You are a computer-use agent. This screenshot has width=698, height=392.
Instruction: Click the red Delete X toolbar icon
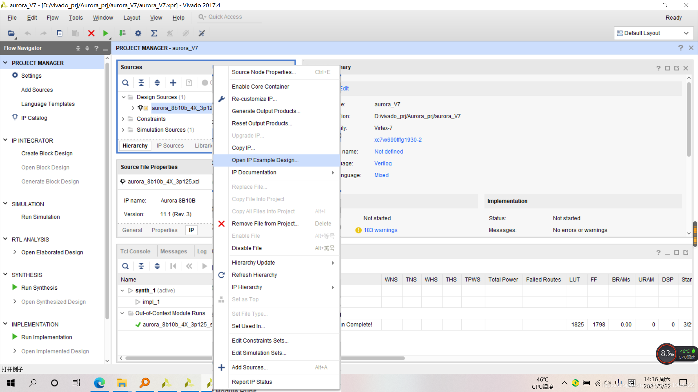coord(91,33)
